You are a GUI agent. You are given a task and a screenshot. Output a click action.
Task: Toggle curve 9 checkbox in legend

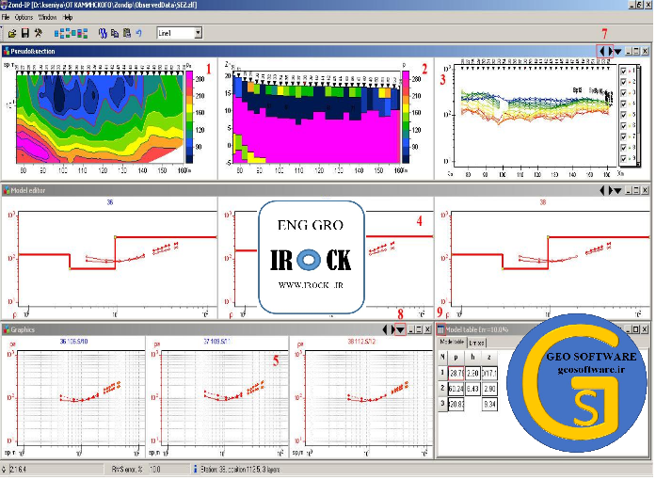click(623, 159)
